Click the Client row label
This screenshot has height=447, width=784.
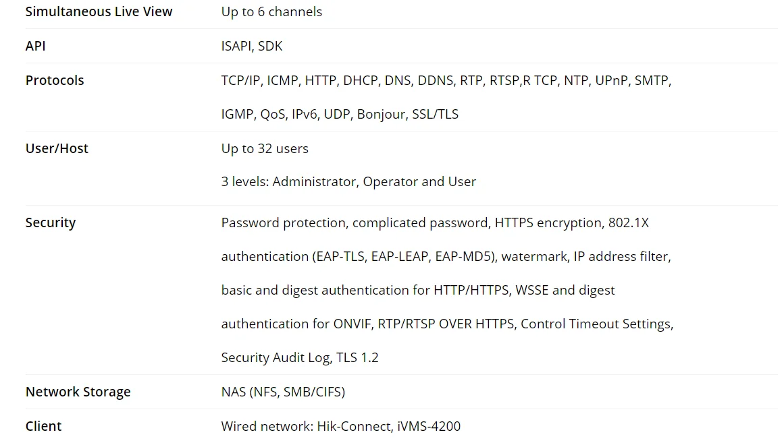(43, 426)
